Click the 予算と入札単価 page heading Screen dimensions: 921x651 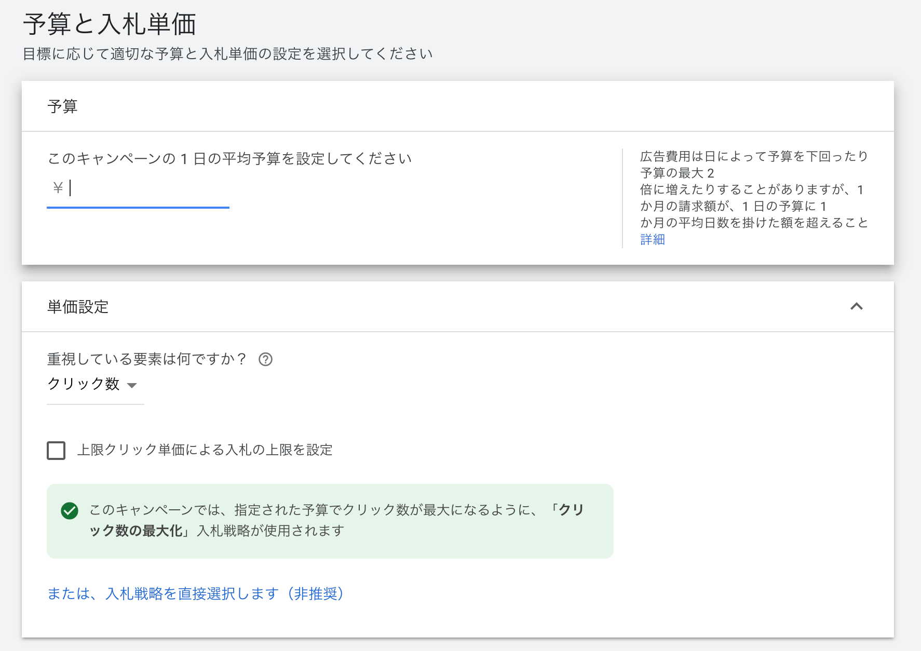point(110,24)
